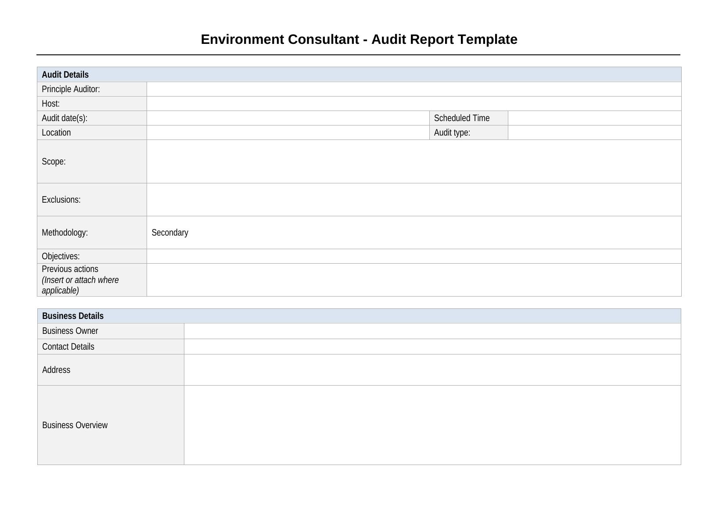Click the Business Owner input cell

pos(432,331)
